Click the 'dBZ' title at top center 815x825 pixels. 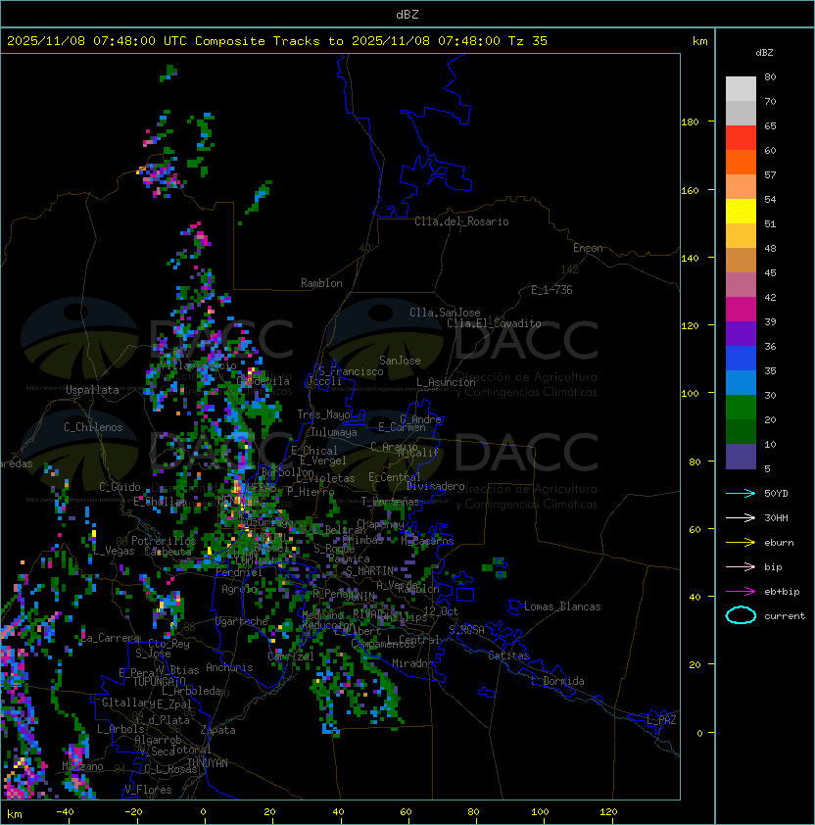coord(407,15)
